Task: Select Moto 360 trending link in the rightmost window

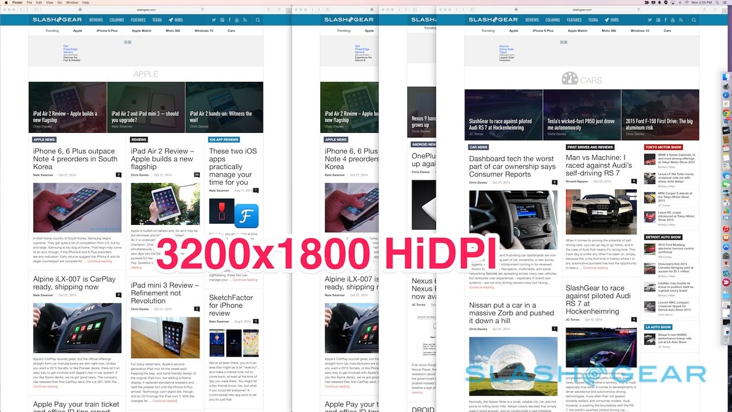Action: (x=608, y=31)
